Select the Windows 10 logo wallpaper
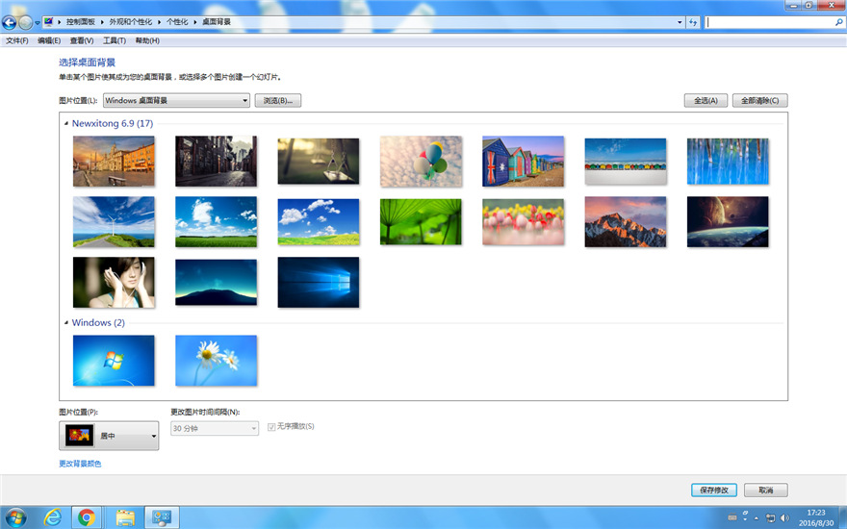Viewport: 847px width, 529px height. click(319, 283)
